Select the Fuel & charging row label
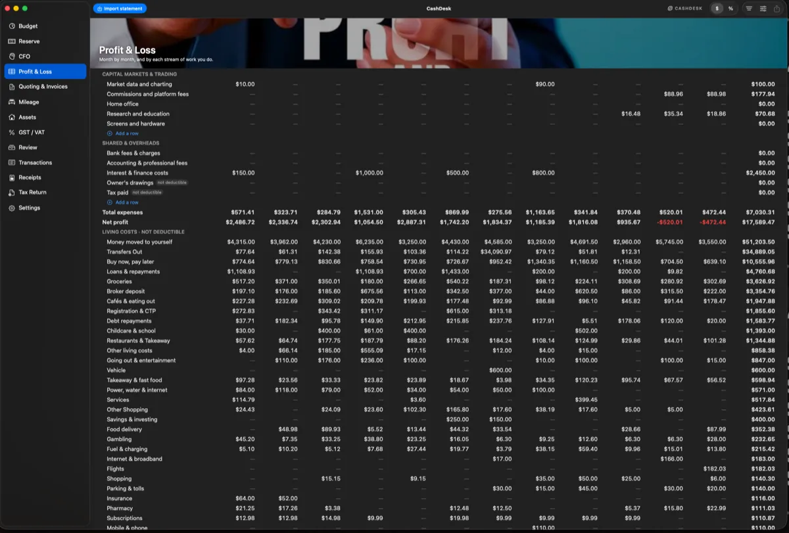The height and width of the screenshot is (533, 789). point(127,449)
